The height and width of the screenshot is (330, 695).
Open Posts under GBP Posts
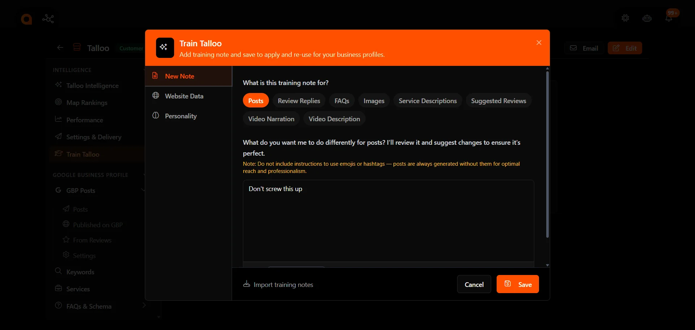80,209
